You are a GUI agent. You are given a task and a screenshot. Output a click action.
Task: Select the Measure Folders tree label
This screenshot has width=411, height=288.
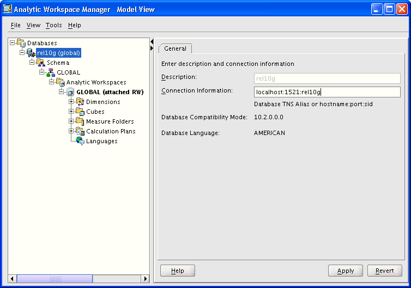pos(110,121)
